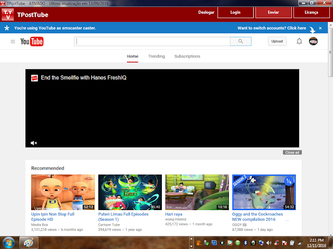Click the CCleaner tray icon
Image resolution: width=333 pixels, height=249 pixels.
[276, 243]
